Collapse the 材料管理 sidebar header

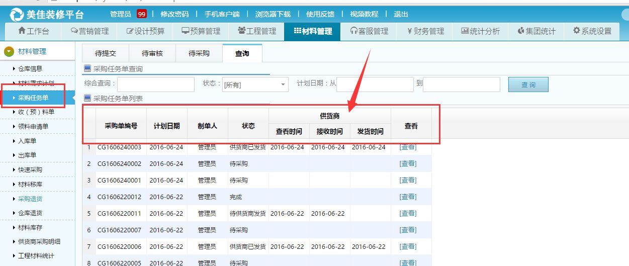(x=9, y=51)
